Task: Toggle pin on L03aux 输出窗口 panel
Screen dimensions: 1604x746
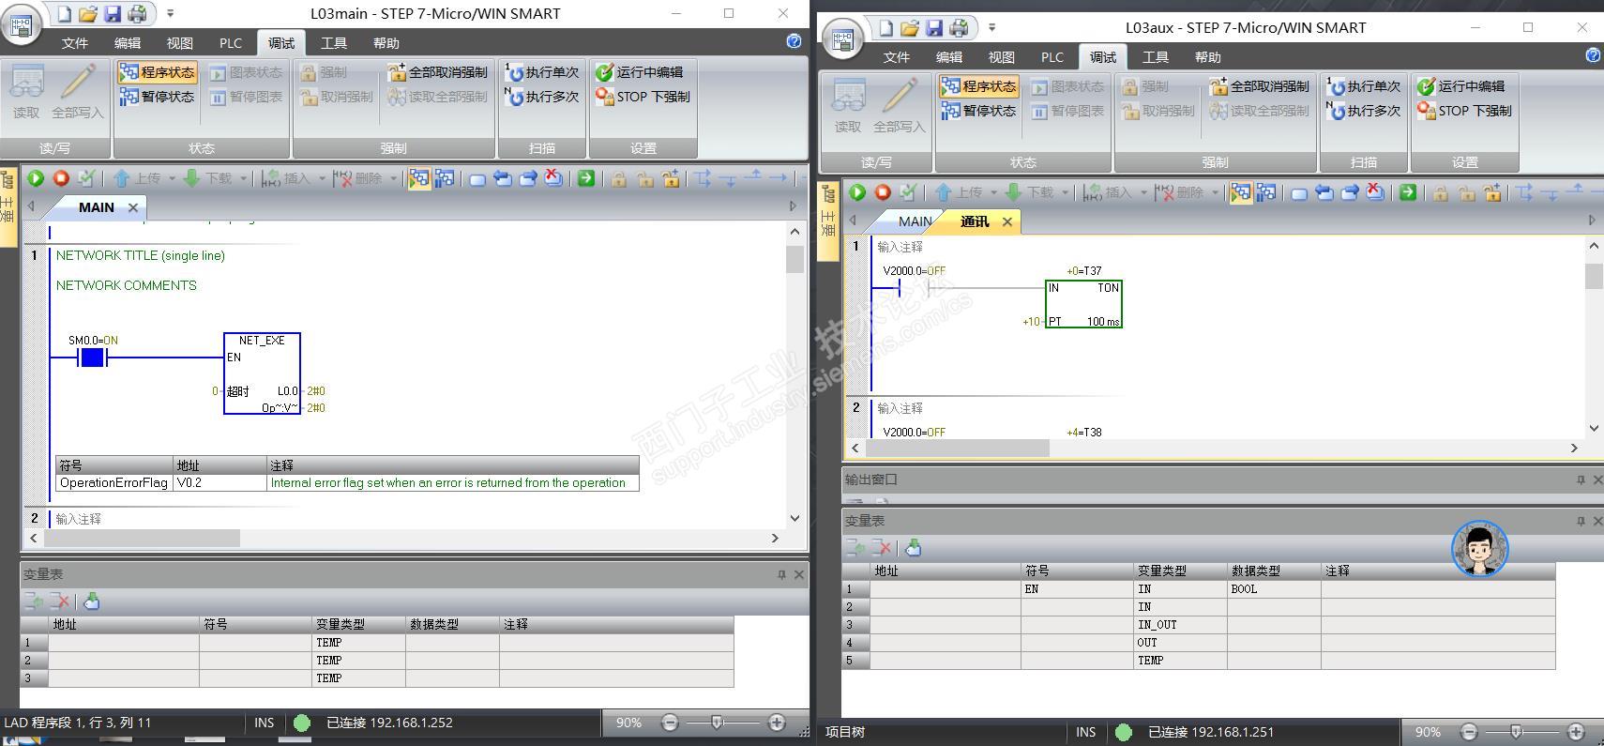Action: [1581, 480]
